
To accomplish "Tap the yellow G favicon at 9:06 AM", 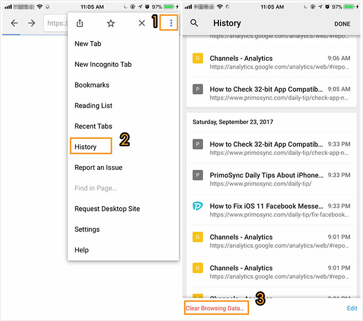I will pyautogui.click(x=198, y=58).
